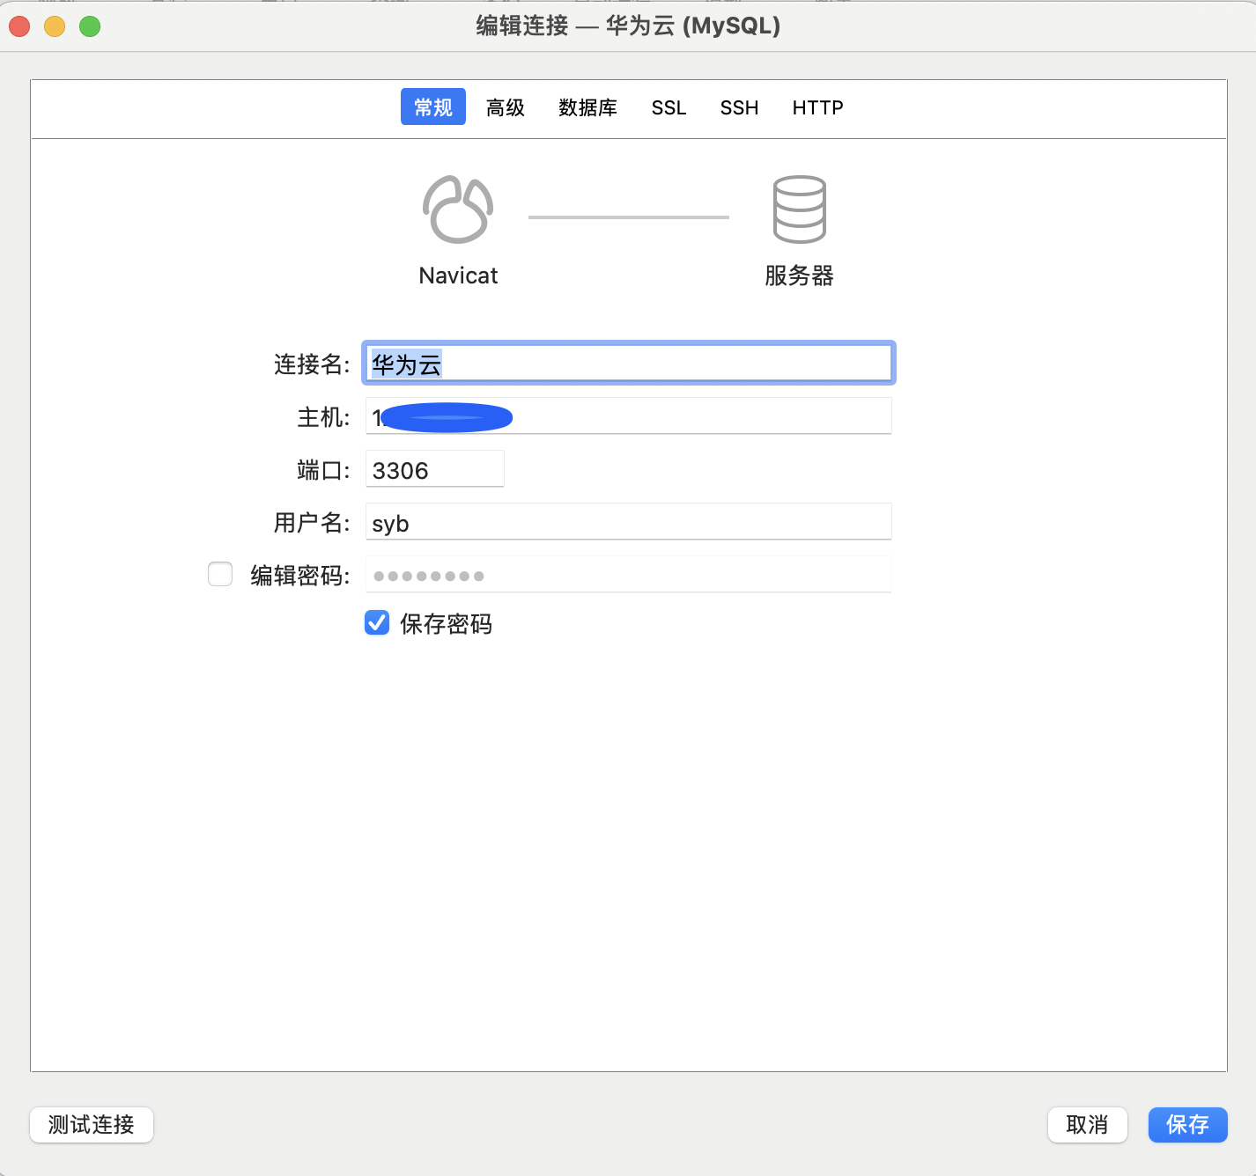Switch to the HTTP tab
Image resolution: width=1256 pixels, height=1176 pixels.
(x=816, y=107)
